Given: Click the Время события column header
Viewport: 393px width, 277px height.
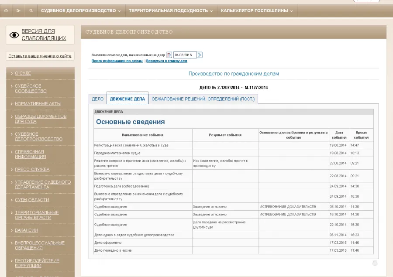Looking at the screenshot, I should coord(361,135).
